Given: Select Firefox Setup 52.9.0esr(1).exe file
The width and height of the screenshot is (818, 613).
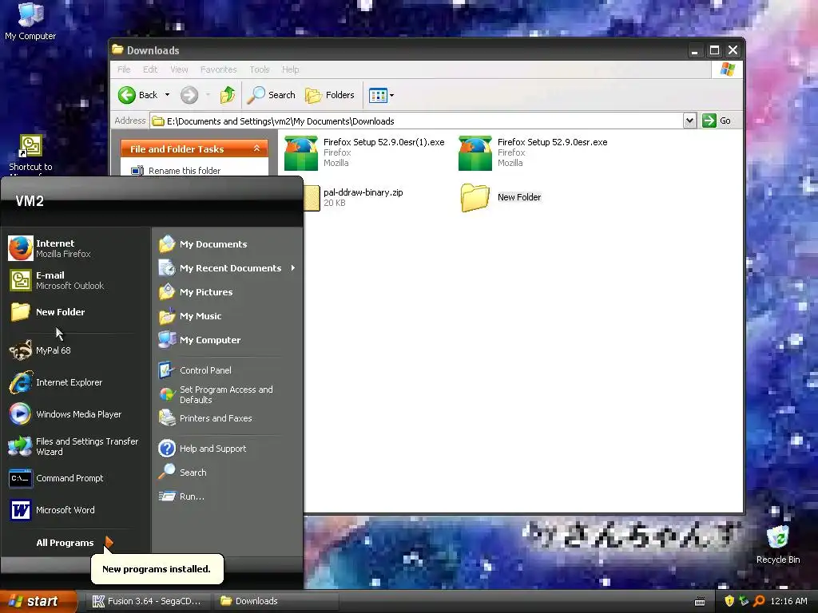Looking at the screenshot, I should tap(364, 152).
